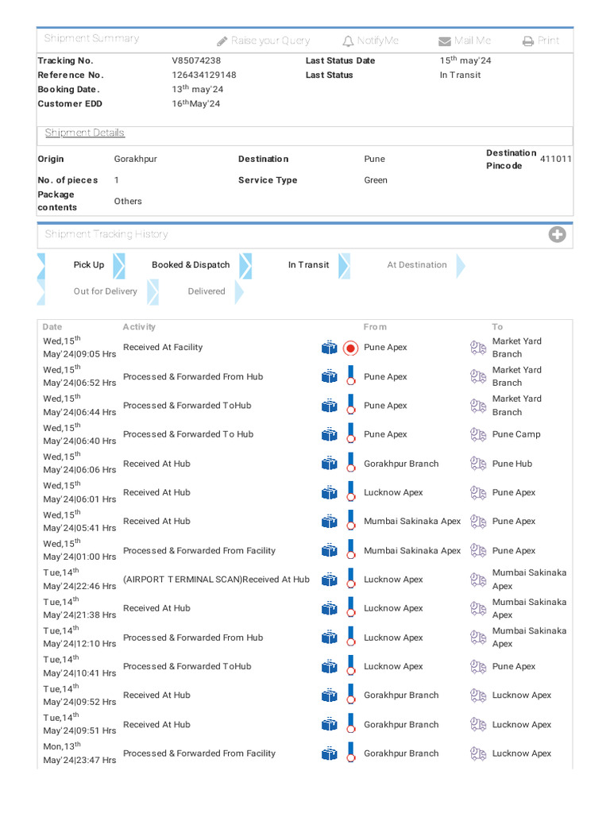
Task: Click the pencil icon beside Raise your Query
Action: pos(222,41)
